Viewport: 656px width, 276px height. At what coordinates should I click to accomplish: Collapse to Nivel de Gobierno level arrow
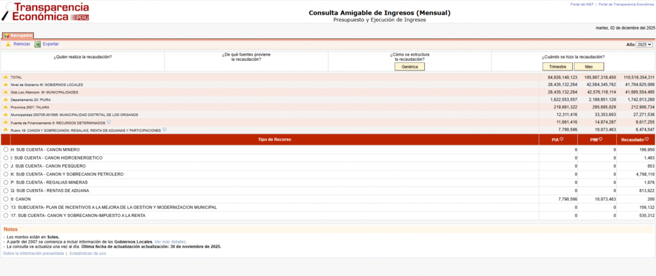[6, 85]
